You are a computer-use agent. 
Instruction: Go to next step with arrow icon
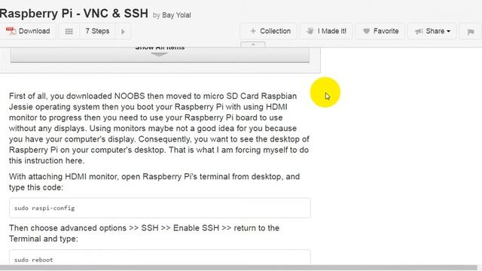coord(123,31)
